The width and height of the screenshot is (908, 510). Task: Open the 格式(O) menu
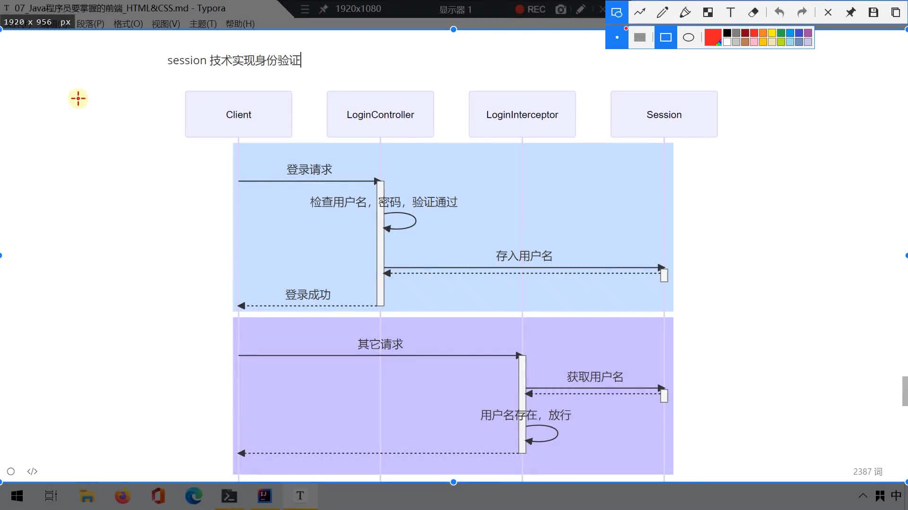click(128, 24)
